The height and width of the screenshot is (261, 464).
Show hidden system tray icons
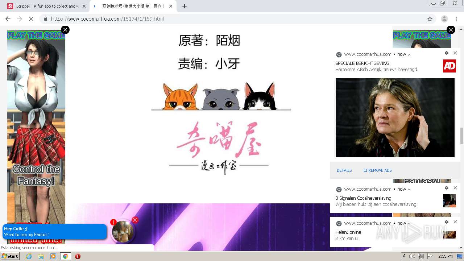coord(405,256)
